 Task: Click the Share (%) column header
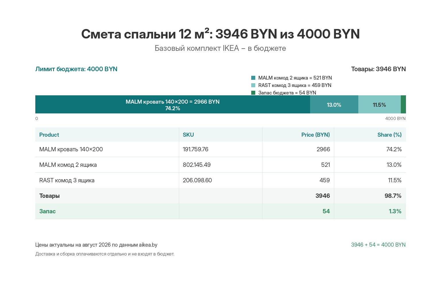370,135
